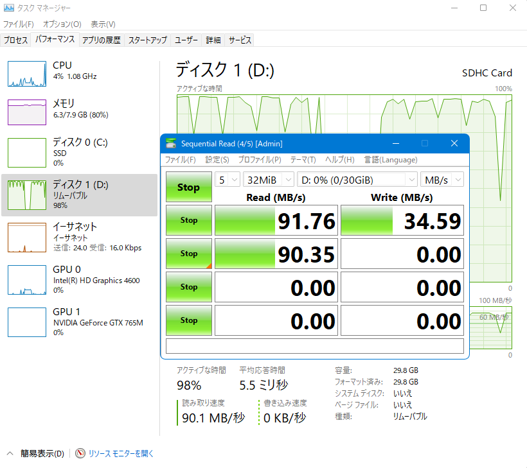
Task: Minimize the Sequential Read window
Action: 396,143
